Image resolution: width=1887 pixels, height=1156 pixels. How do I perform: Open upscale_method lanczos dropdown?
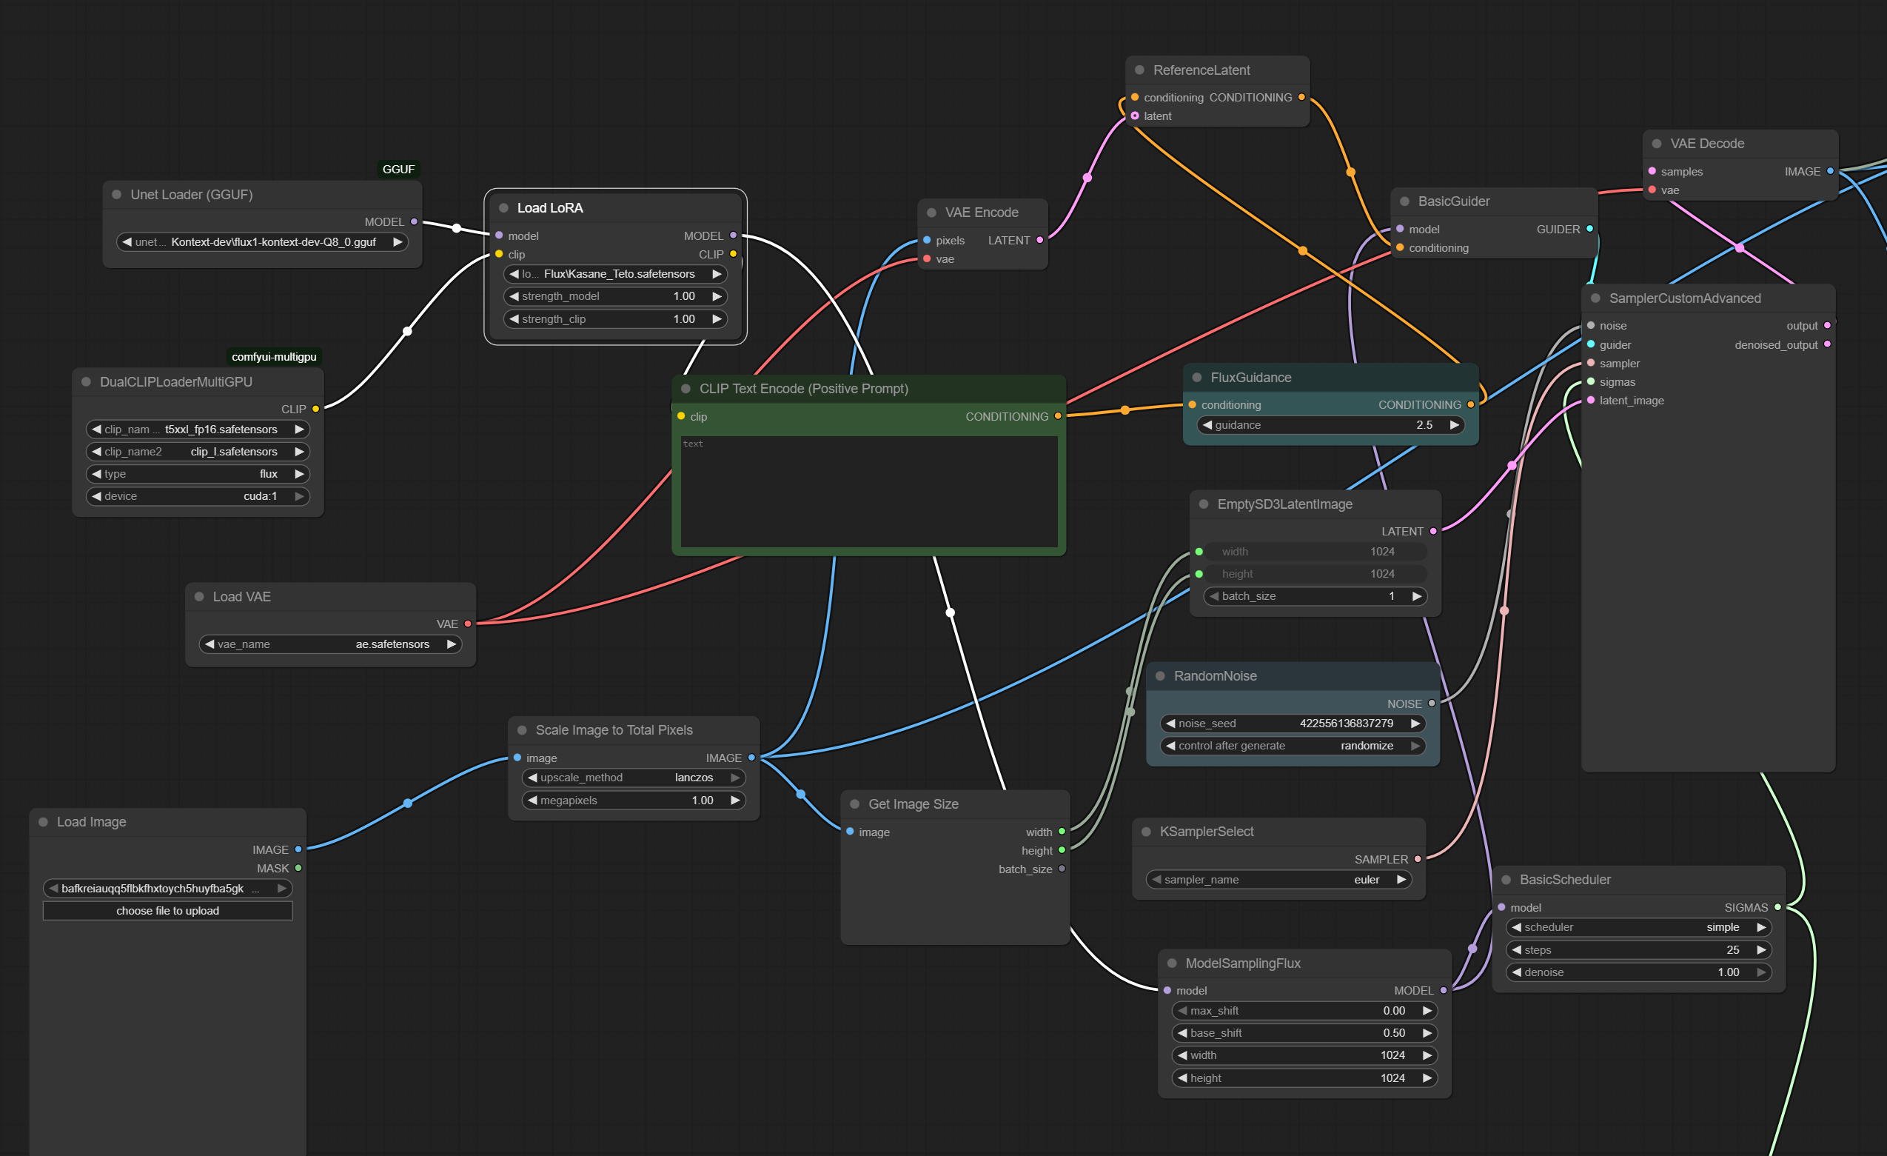tap(634, 777)
